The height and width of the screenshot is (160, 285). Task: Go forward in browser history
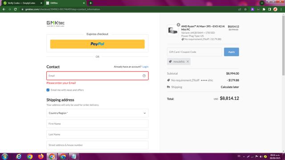coord(9,9)
